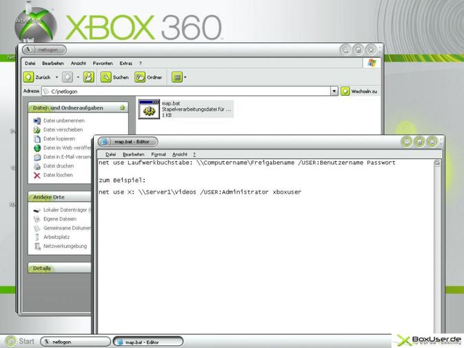
Task: Click the Windows flag logo in Explorer
Action: click(372, 63)
